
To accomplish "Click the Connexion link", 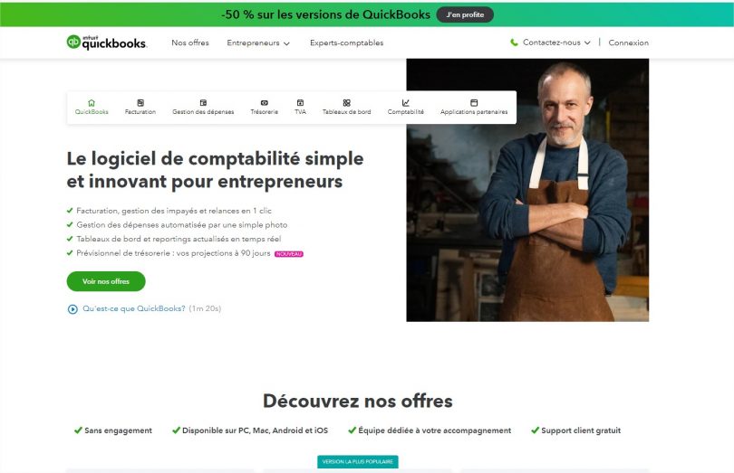I will pos(628,43).
